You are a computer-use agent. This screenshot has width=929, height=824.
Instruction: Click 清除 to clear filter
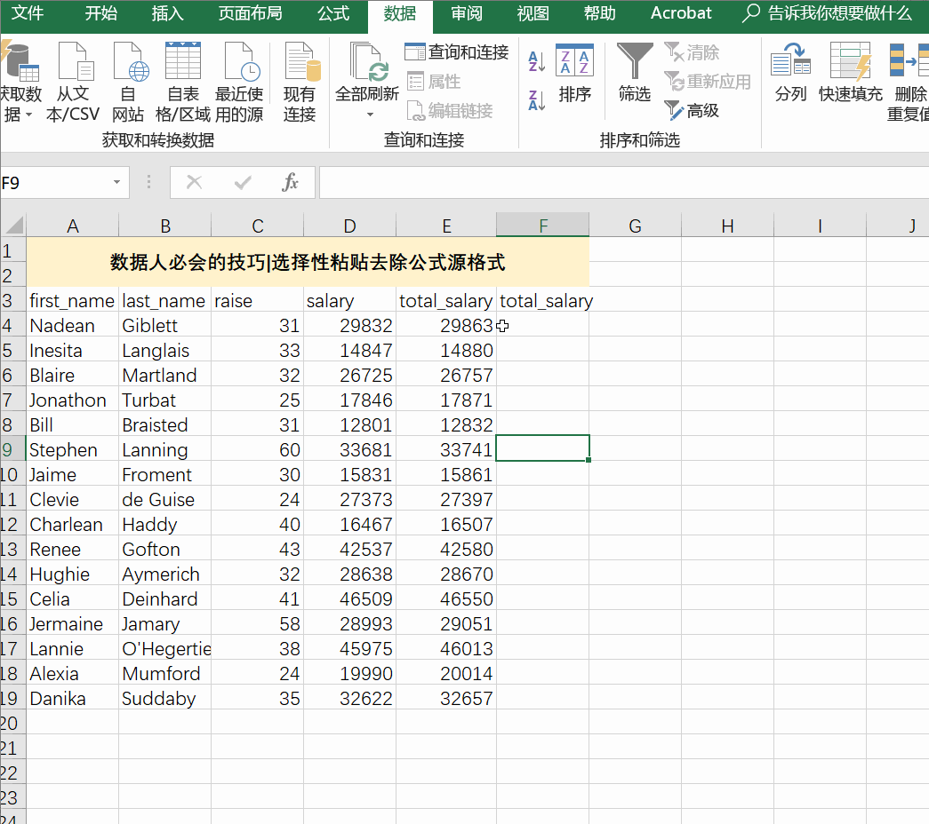click(692, 52)
